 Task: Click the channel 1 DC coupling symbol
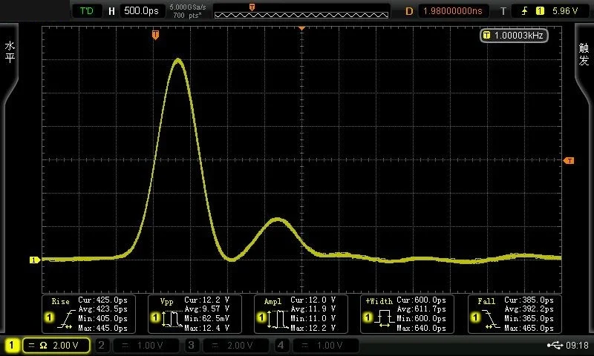tap(31, 346)
